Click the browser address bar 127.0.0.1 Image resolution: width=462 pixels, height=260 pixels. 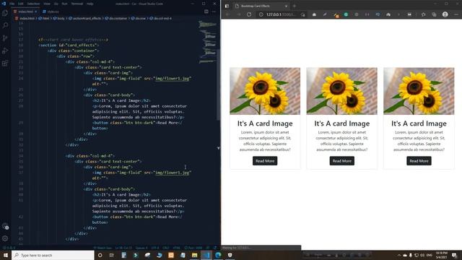(282, 14)
